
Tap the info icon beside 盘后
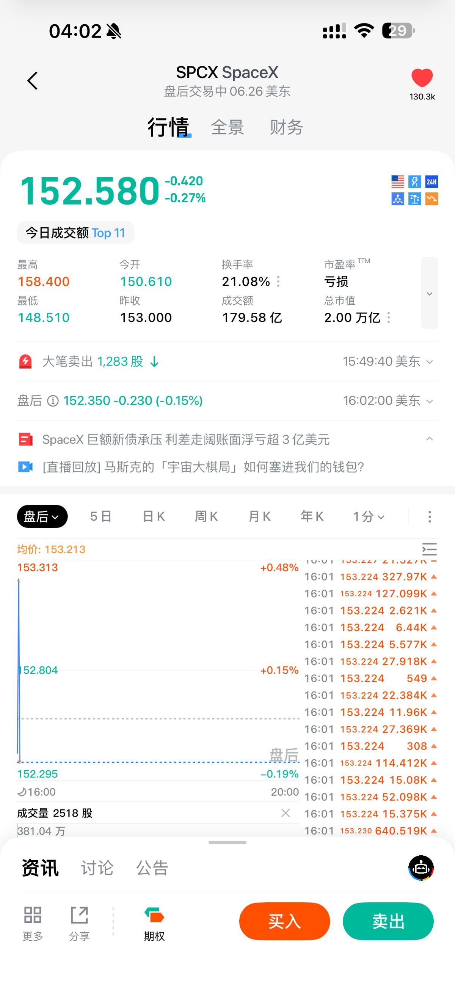tap(53, 401)
